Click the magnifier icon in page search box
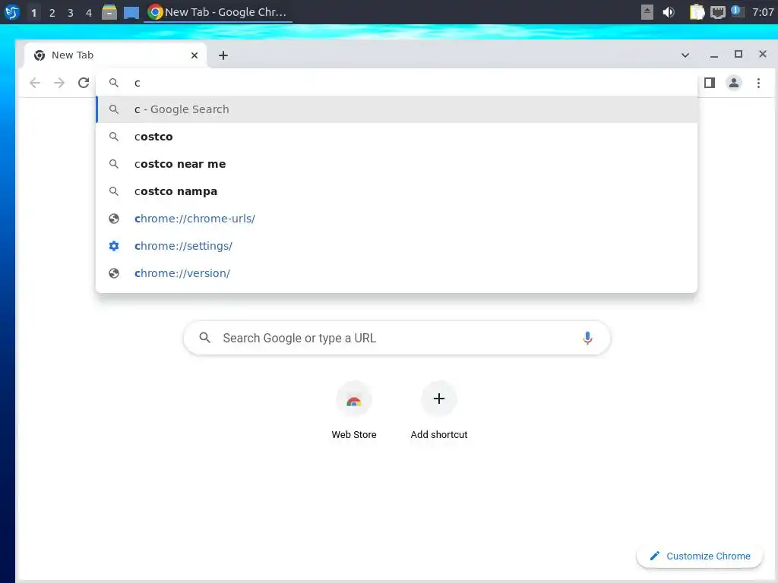The image size is (778, 583). tap(204, 338)
